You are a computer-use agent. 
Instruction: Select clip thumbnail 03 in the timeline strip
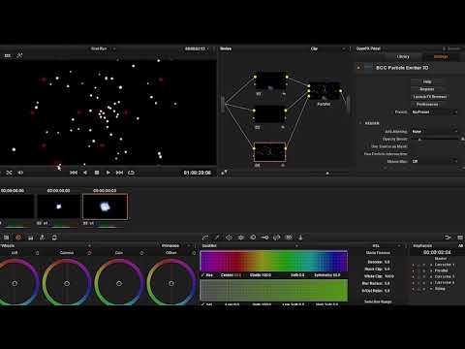click(105, 206)
